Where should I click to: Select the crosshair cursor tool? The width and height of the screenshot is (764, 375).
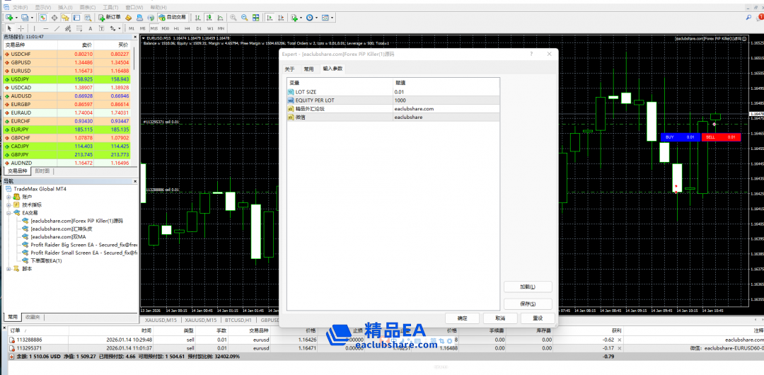20,28
